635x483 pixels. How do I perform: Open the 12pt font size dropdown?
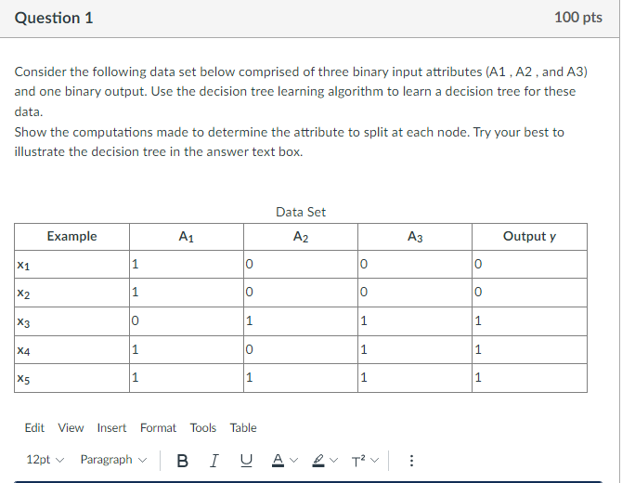(x=45, y=460)
